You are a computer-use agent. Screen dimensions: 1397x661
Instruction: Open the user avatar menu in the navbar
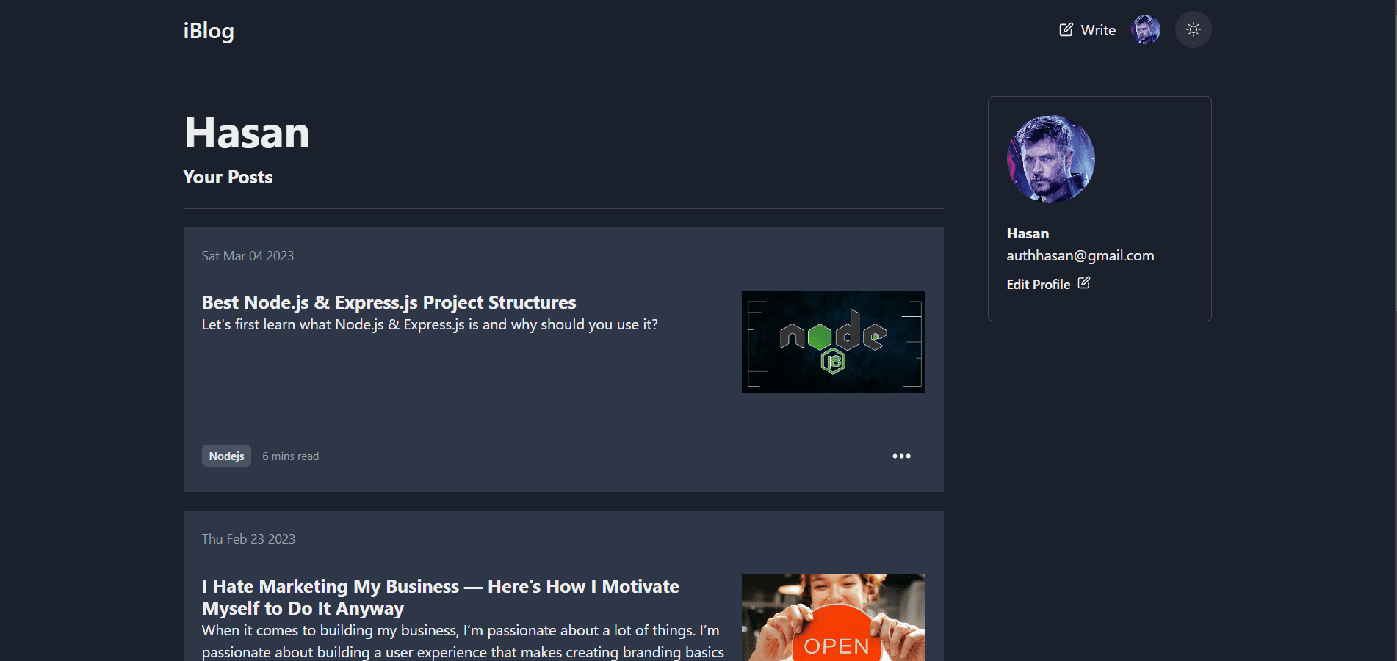click(1146, 29)
